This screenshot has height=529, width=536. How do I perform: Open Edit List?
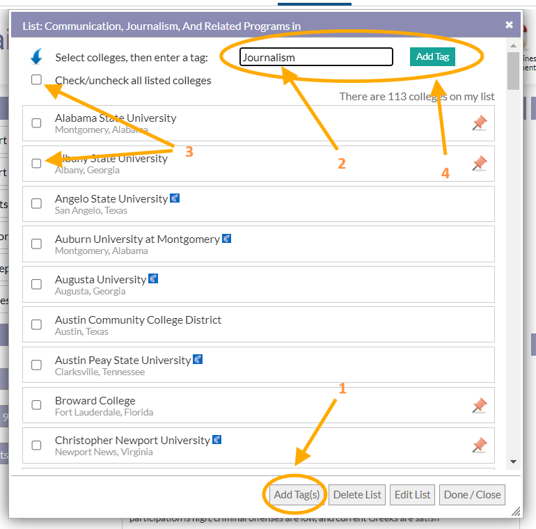click(x=413, y=495)
